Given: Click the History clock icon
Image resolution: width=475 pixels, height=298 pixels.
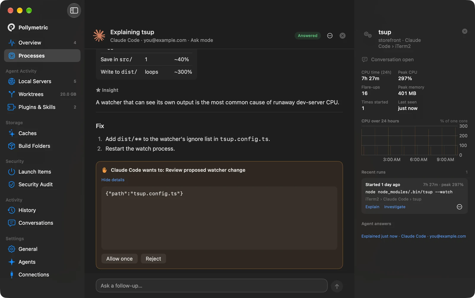Looking at the screenshot, I should pos(12,210).
